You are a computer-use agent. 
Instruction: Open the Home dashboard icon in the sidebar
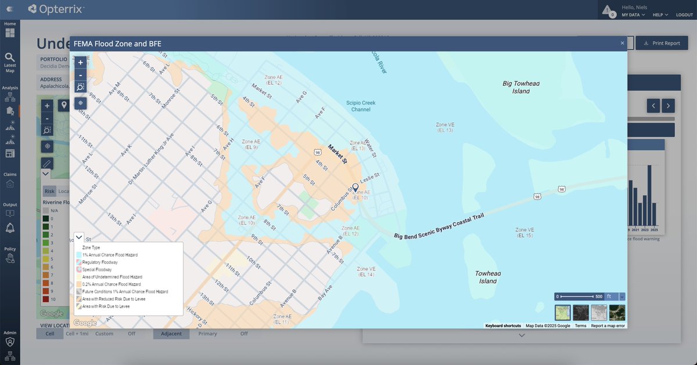[x=10, y=32]
